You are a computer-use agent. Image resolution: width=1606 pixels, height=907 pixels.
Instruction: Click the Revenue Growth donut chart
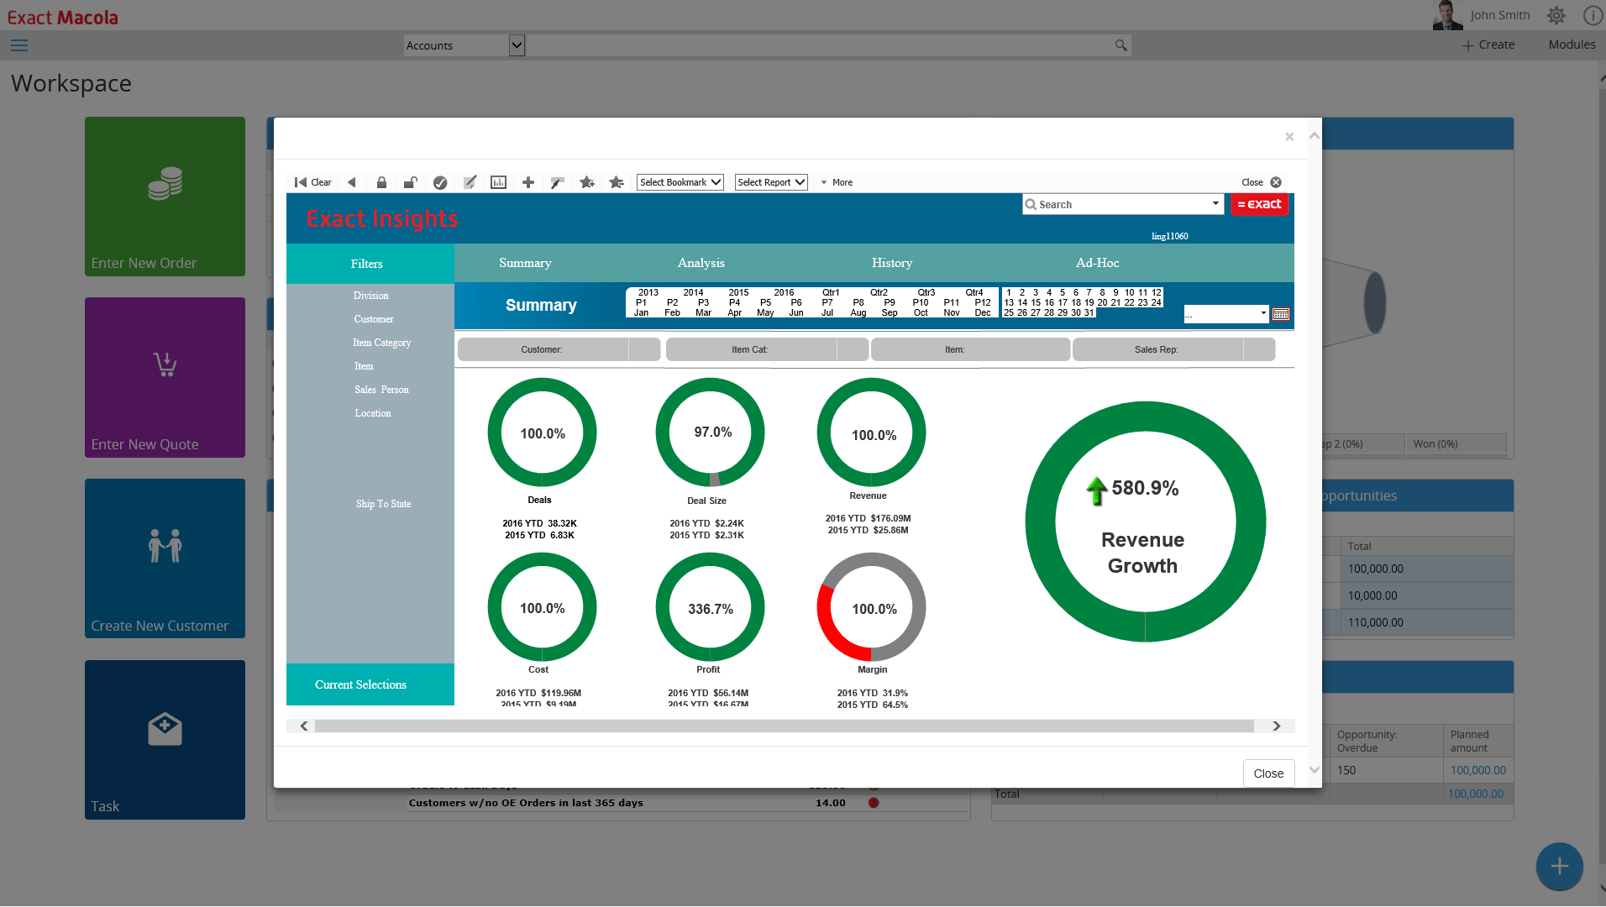[1145, 522]
